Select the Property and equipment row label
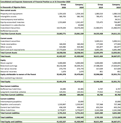This screenshot has height=123, width=121. click(x=11, y=14)
